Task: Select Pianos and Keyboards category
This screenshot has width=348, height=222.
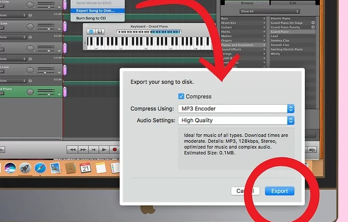Action: pyautogui.click(x=243, y=45)
